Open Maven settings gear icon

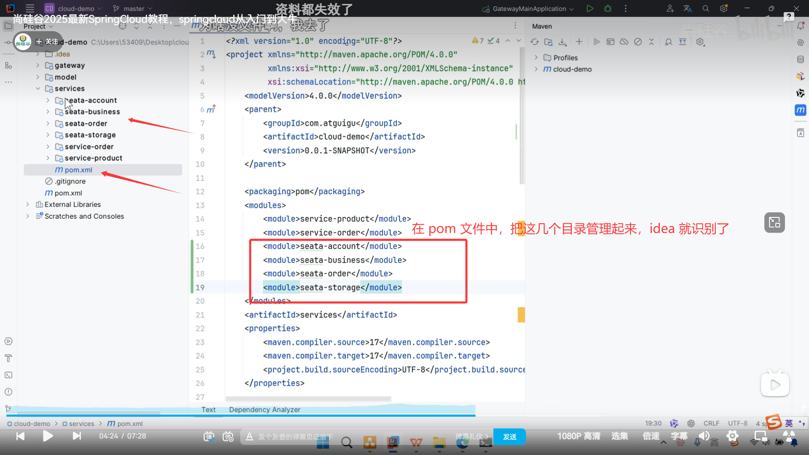700,42
